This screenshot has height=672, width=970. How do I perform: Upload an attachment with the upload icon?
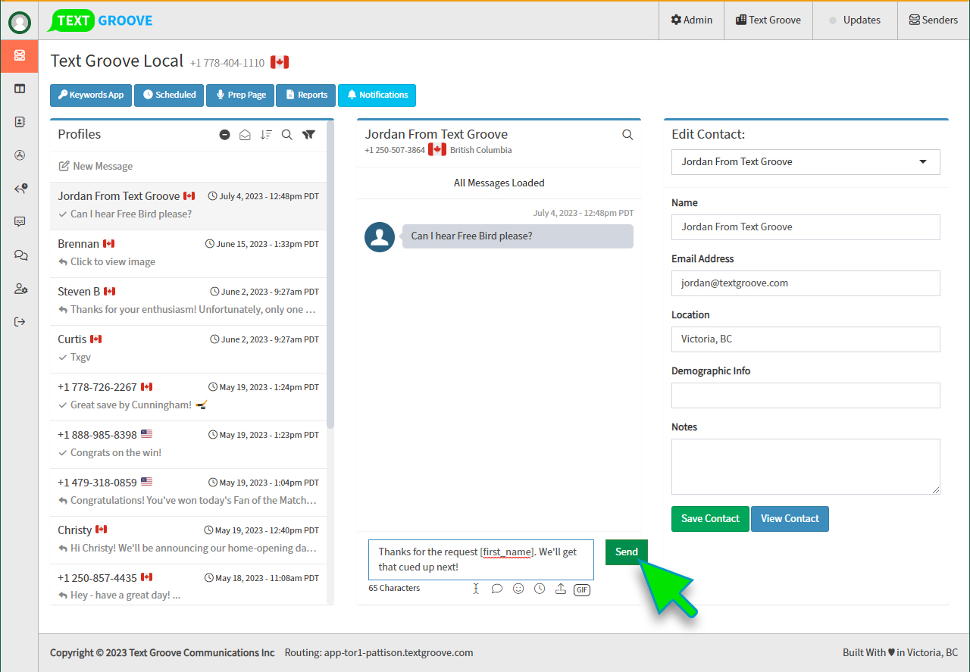tap(561, 589)
